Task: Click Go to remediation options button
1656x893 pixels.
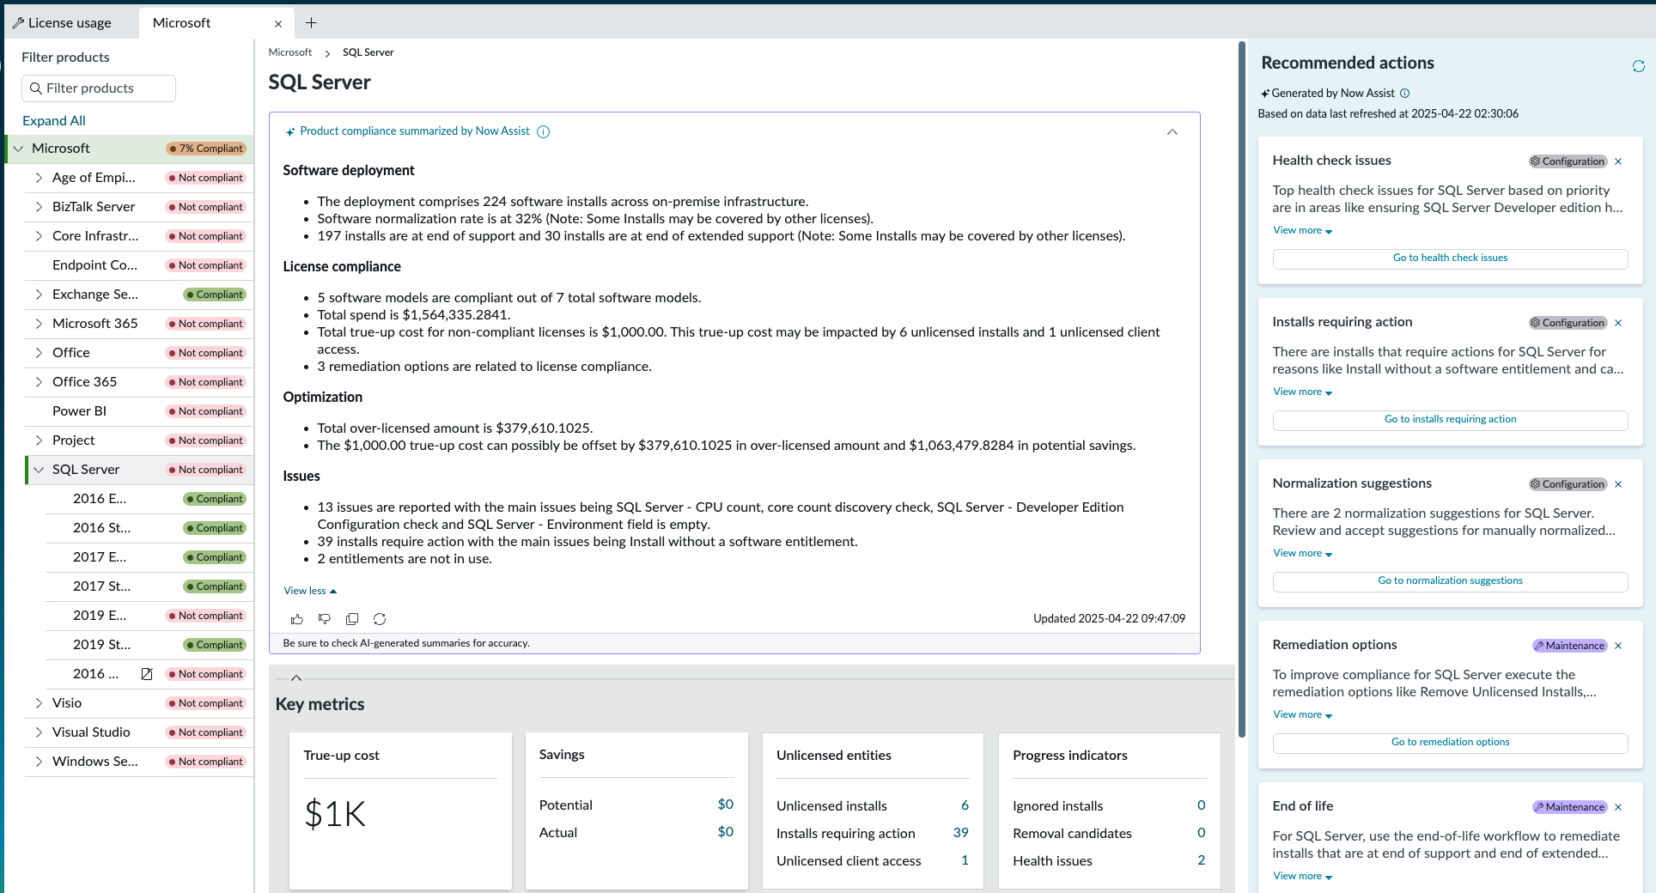Action: tap(1450, 743)
